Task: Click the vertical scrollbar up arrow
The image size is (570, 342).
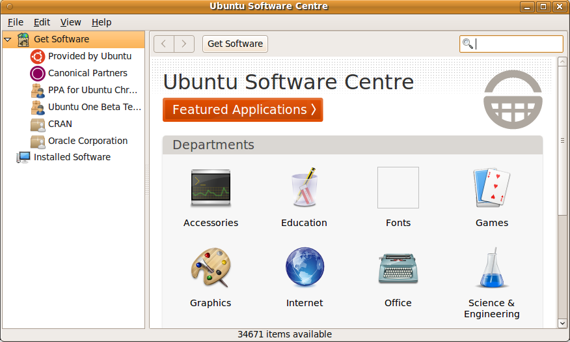Action: tap(562, 61)
